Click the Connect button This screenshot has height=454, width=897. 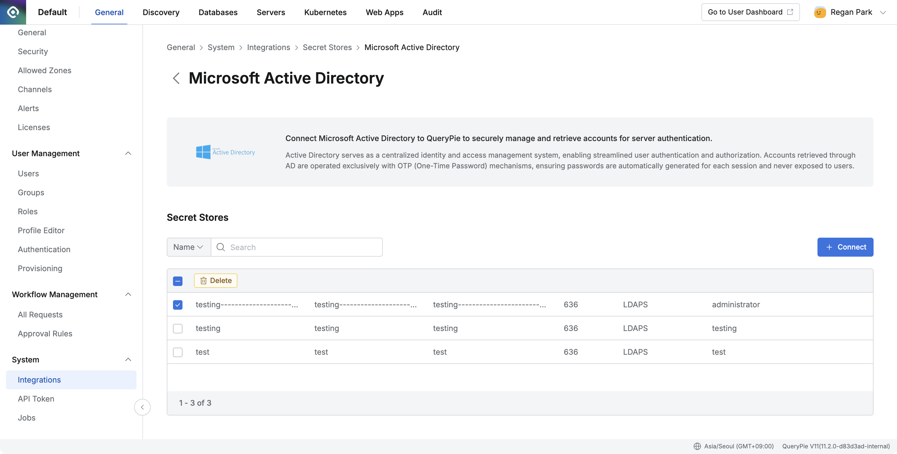[x=845, y=247]
